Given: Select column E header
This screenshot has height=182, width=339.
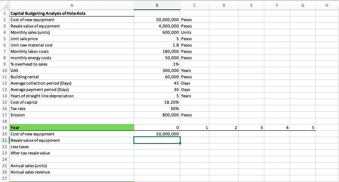Looking at the screenshot, I should [x=251, y=6].
